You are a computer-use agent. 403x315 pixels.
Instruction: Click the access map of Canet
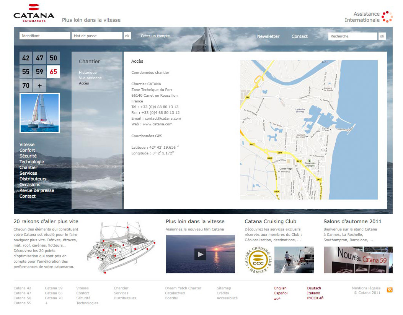pyautogui.click(x=309, y=130)
